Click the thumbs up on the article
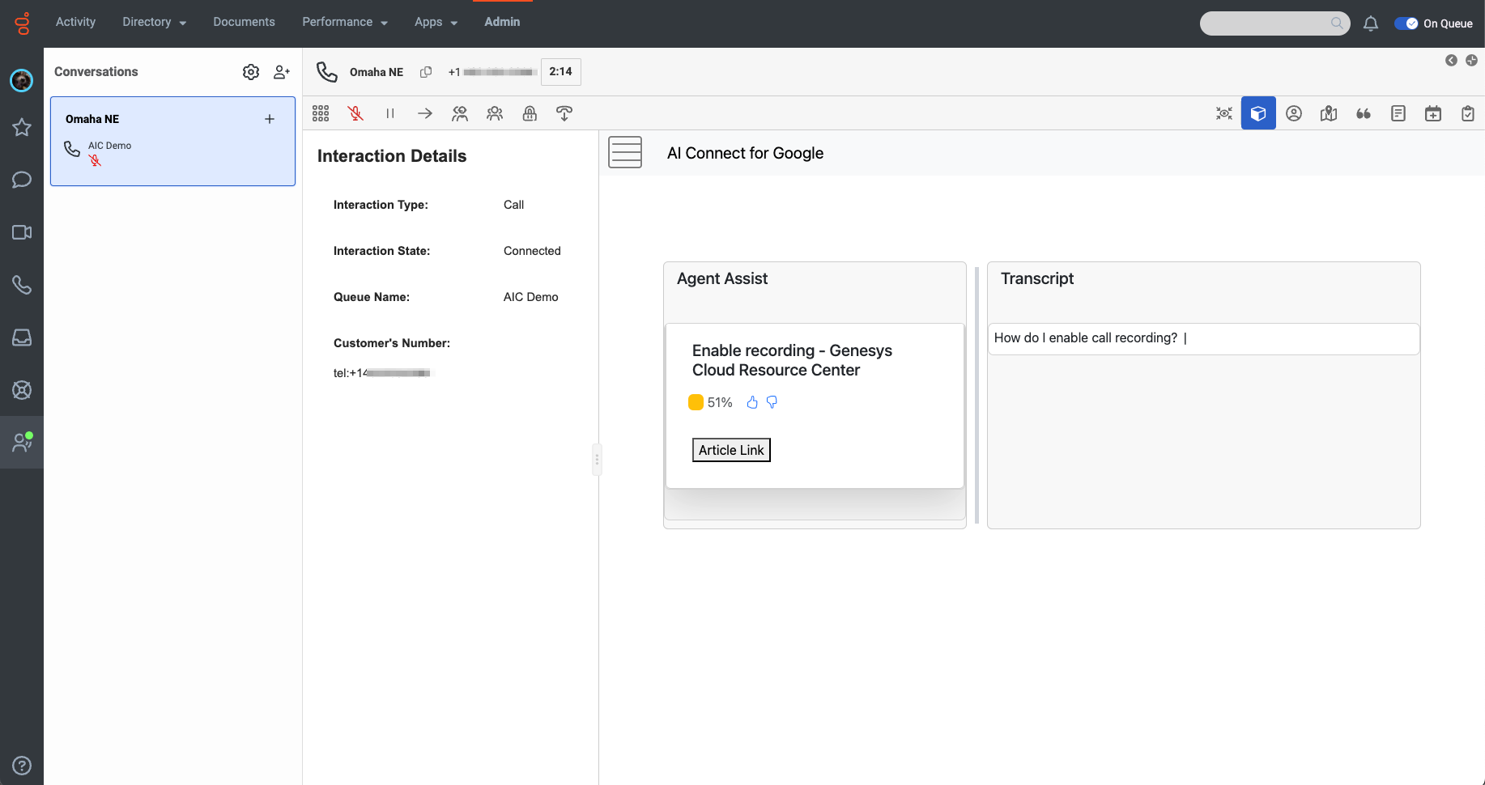Image resolution: width=1485 pixels, height=785 pixels. click(752, 402)
